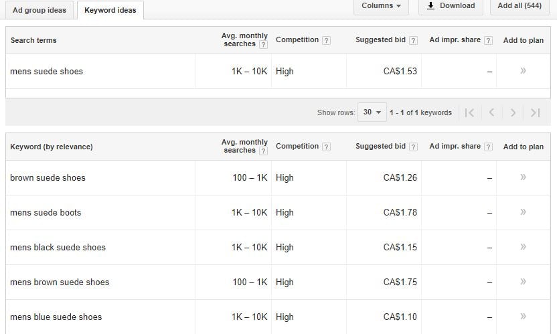Add 'mens black suede shoes' to plan
The image size is (557, 334).
pos(523,246)
